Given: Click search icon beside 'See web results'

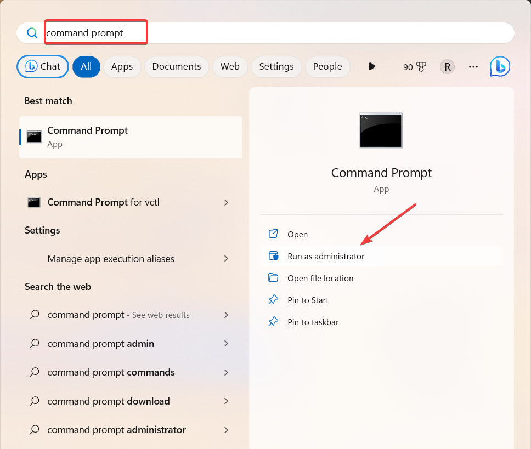Looking at the screenshot, I should point(34,315).
